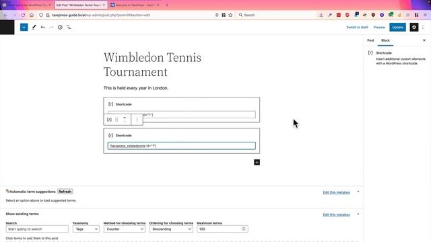
Task: Click the red ad-blocker extension icon
Action: [347, 15]
